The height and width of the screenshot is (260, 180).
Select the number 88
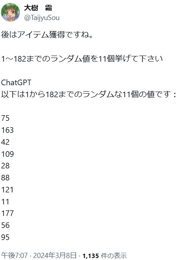[x=5, y=178]
